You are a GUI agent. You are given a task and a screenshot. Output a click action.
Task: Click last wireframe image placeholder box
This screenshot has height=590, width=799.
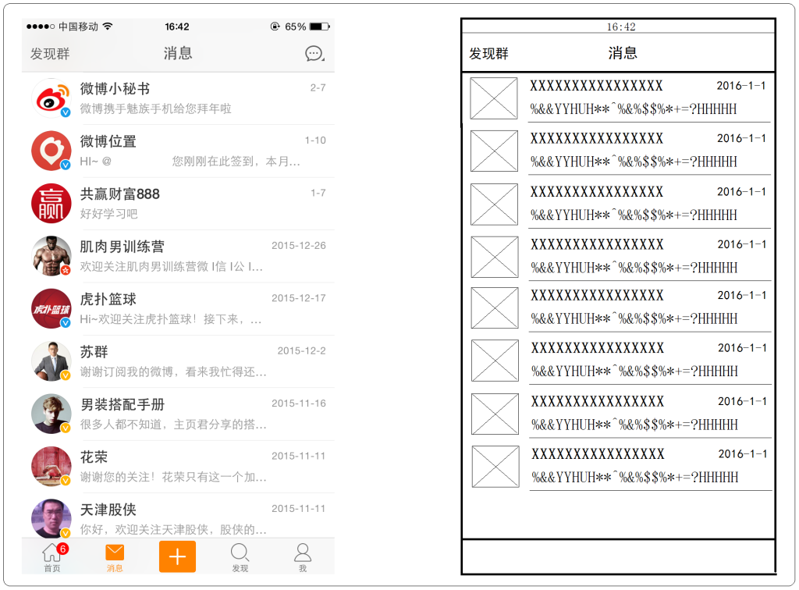(495, 467)
